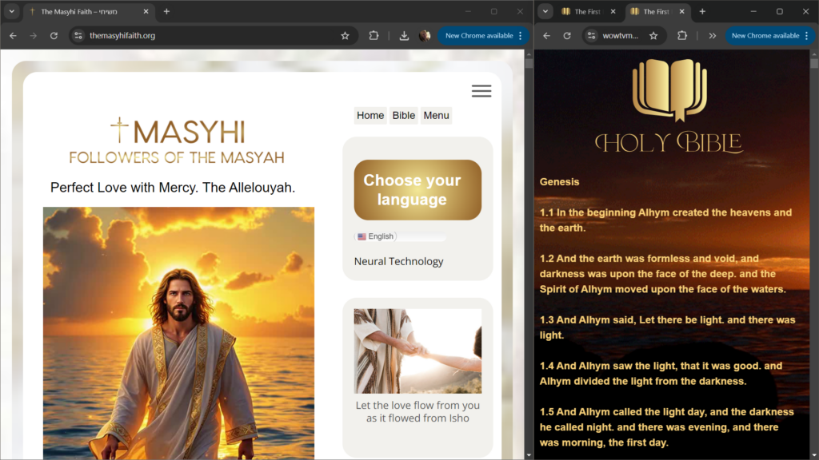Open the Bible navigation button
819x460 pixels.
403,115
